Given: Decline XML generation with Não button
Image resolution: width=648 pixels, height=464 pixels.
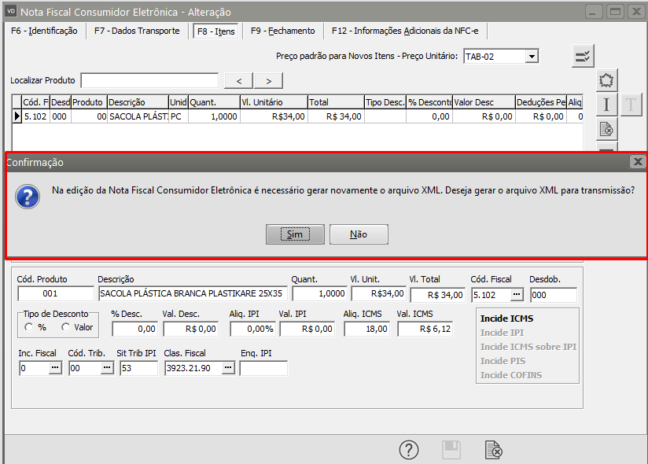Looking at the screenshot, I should pyautogui.click(x=359, y=234).
